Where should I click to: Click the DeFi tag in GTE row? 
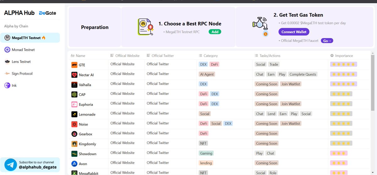tap(214, 64)
